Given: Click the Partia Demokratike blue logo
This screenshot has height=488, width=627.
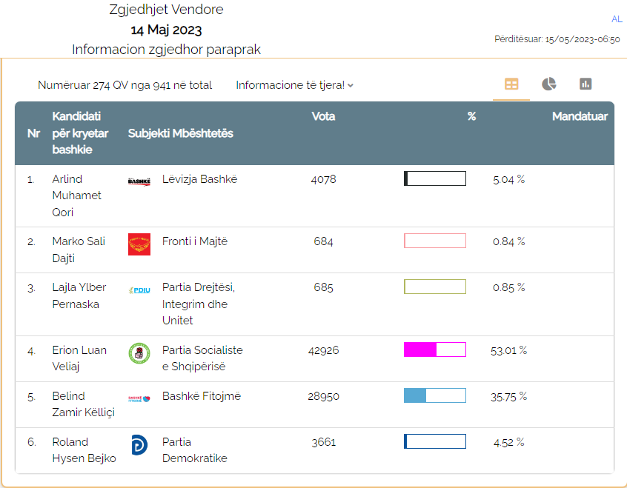Looking at the screenshot, I should point(139,445).
